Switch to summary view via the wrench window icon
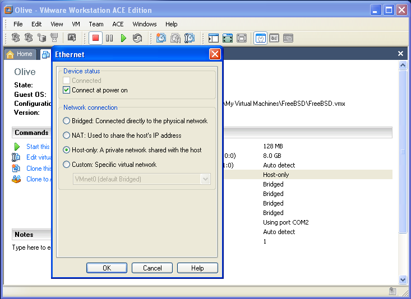Screen dimensions: 411x299 click(260, 38)
